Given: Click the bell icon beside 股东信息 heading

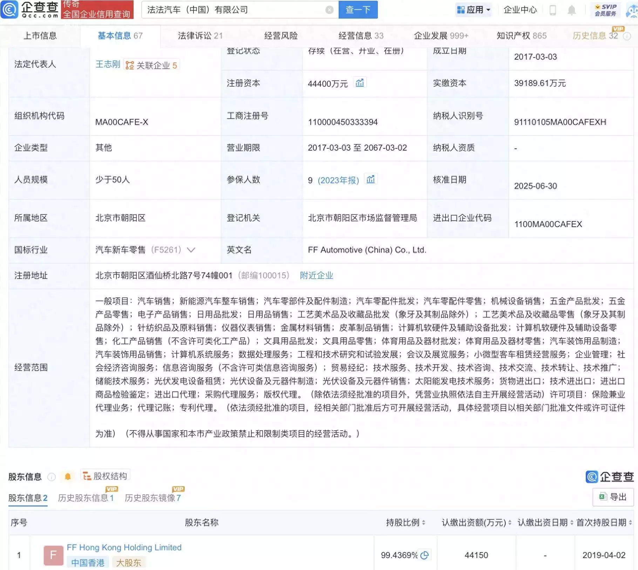Looking at the screenshot, I should pyautogui.click(x=68, y=476).
